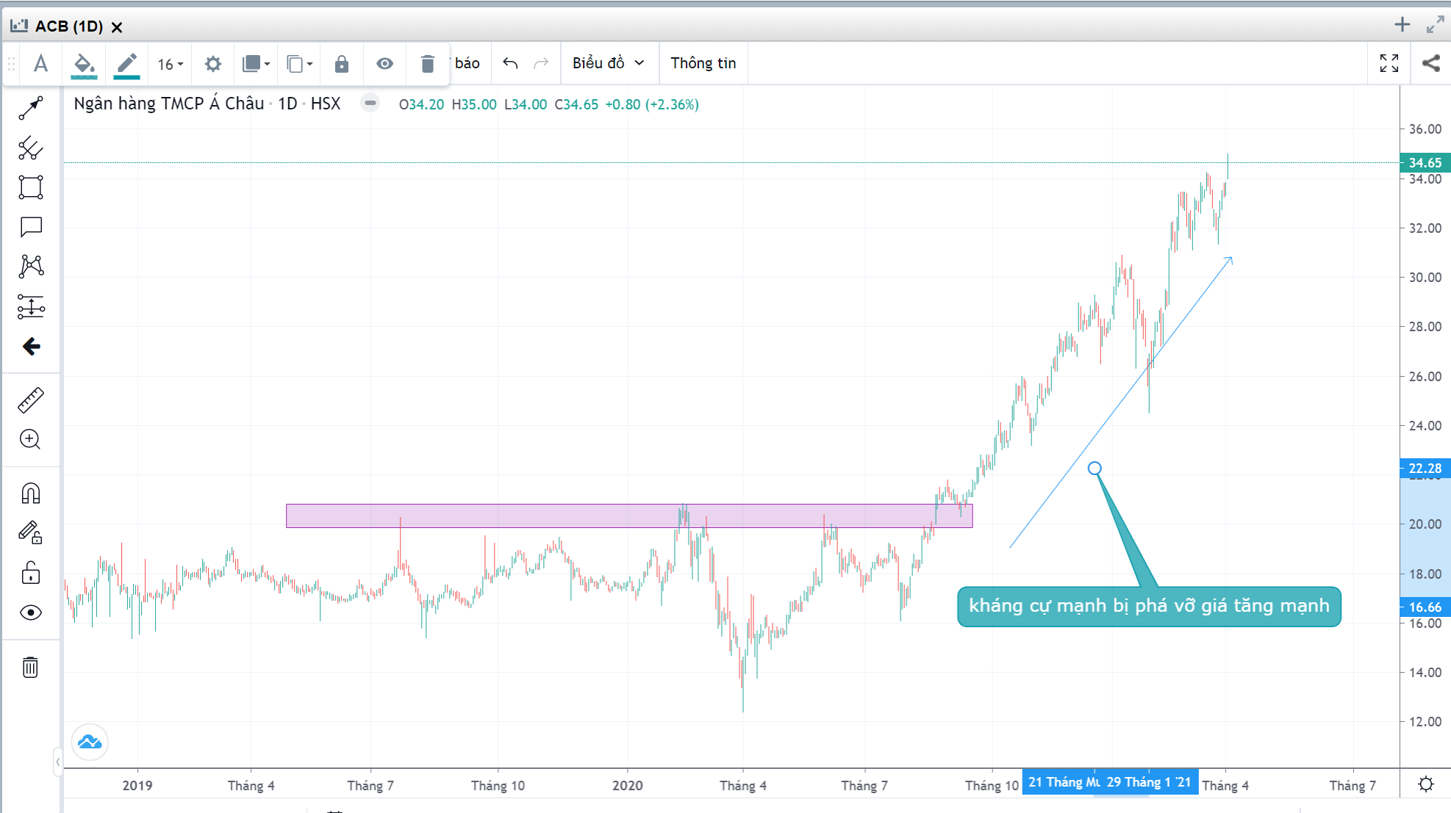Grab the floating toolbar drag handle
Image resolution: width=1451 pixels, height=813 pixels.
(x=12, y=65)
